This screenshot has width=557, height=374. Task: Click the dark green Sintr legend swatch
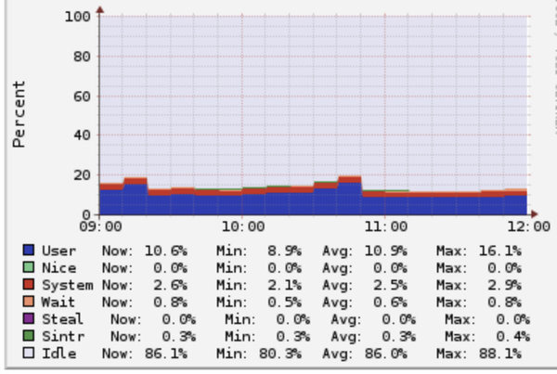(29, 335)
